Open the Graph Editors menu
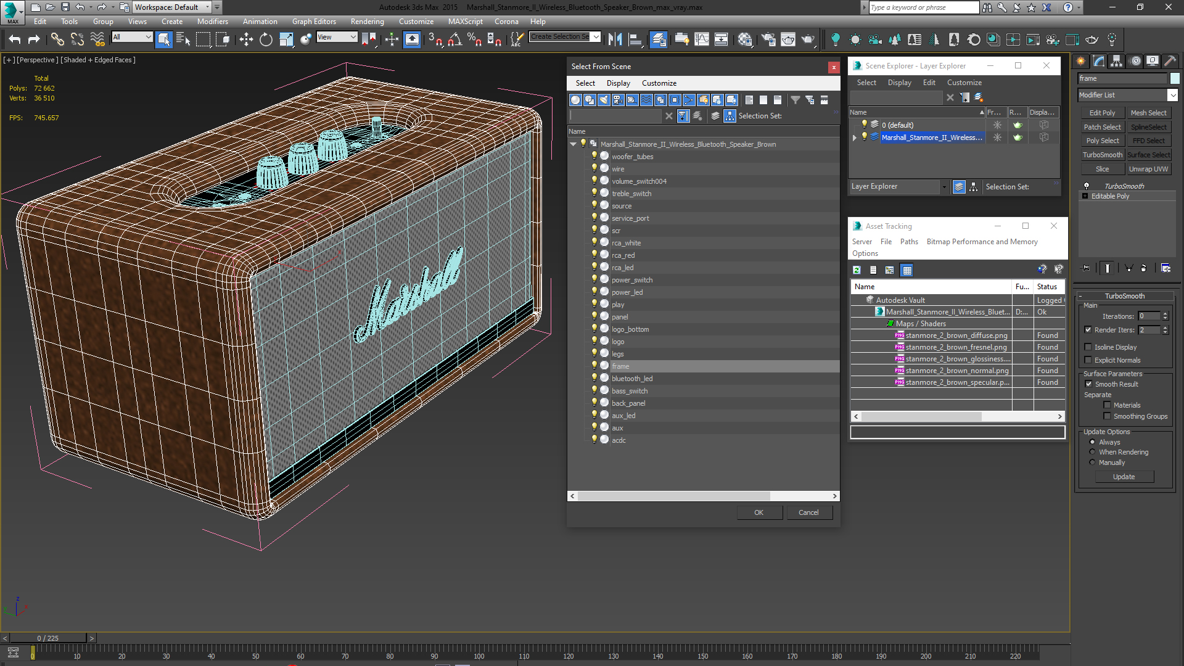1184x666 pixels. click(314, 22)
